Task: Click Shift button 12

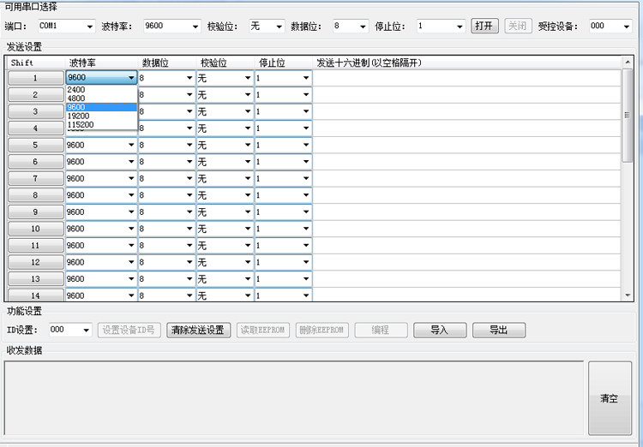Action: pos(36,262)
